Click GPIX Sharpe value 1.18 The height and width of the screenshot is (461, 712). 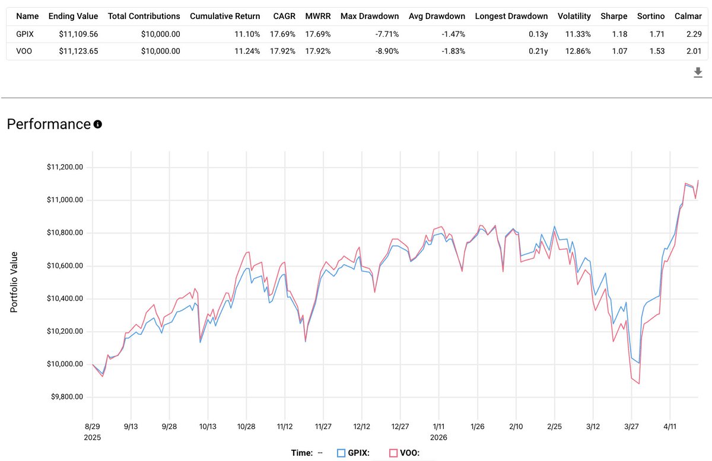click(x=619, y=34)
